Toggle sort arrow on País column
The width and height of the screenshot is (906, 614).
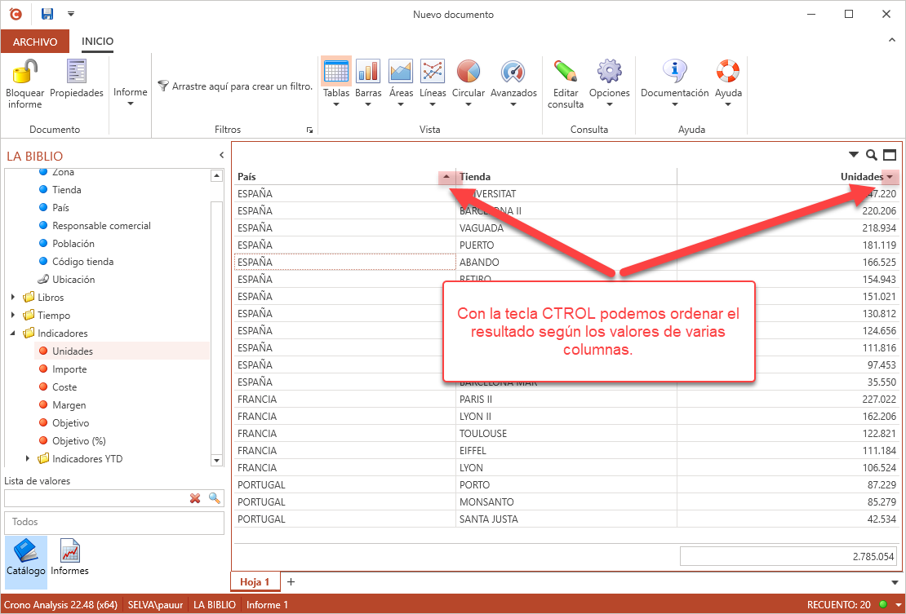(x=446, y=177)
